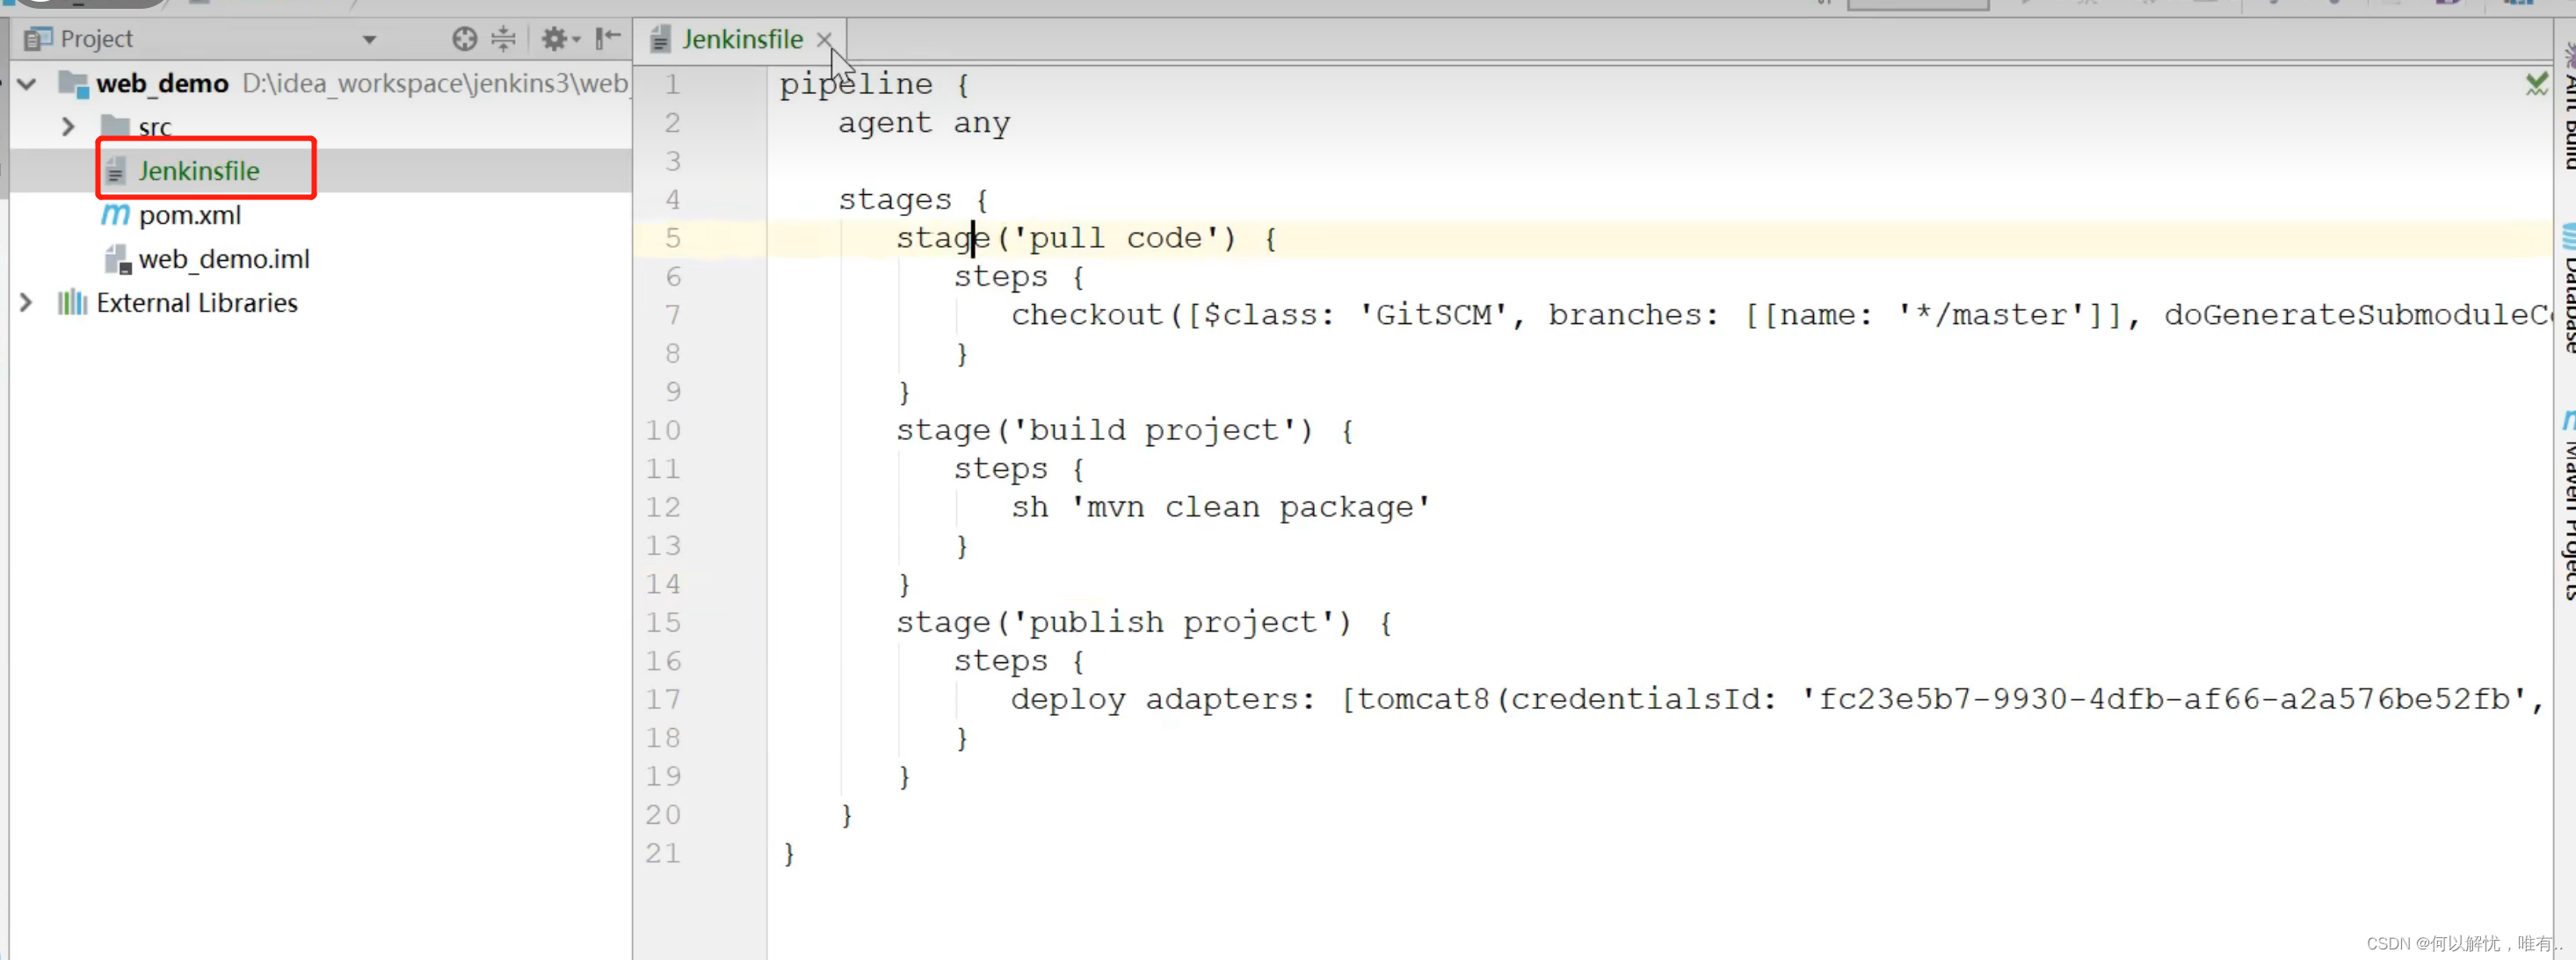Switch to the Jenkinsfile editor tab
The image size is (2576, 960).
[742, 39]
